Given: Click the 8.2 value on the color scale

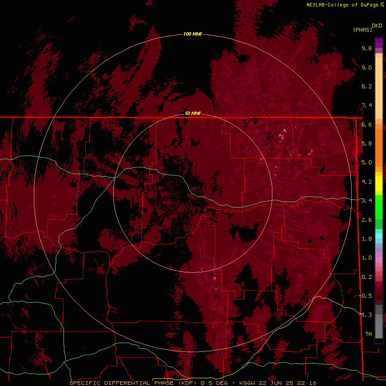Looking at the screenshot, I should 367,86.
